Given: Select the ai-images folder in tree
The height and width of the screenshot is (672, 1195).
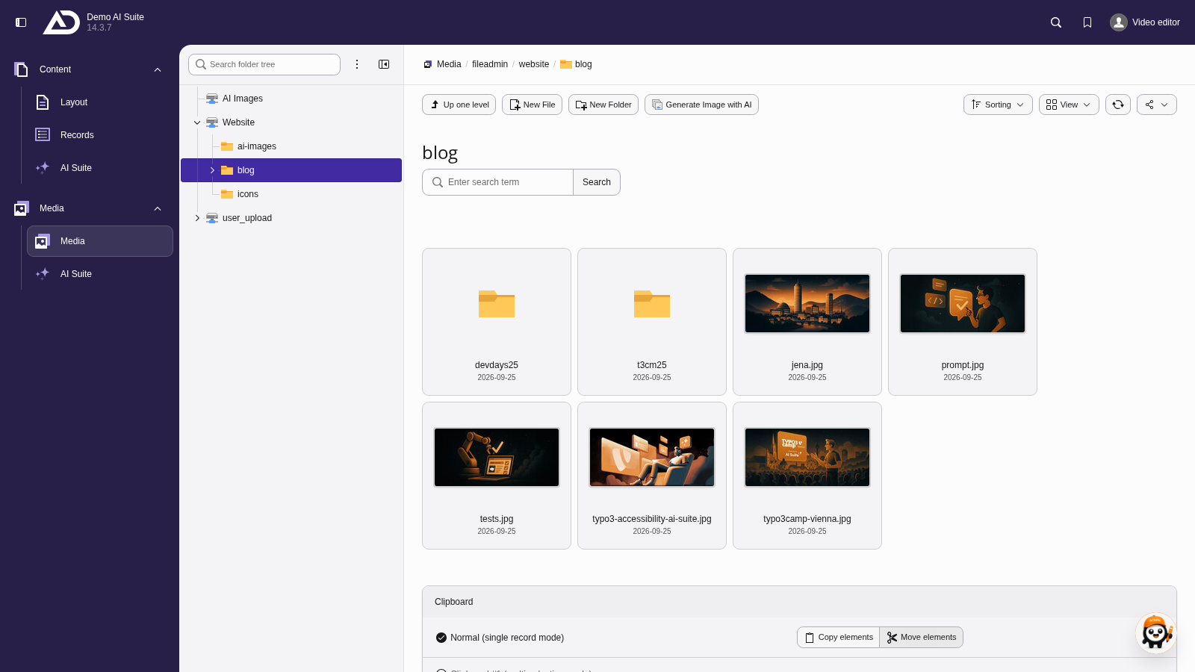Looking at the screenshot, I should (x=256, y=146).
